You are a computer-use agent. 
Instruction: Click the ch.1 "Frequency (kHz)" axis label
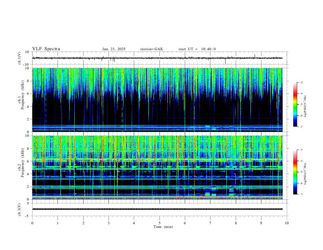[x=22, y=94]
